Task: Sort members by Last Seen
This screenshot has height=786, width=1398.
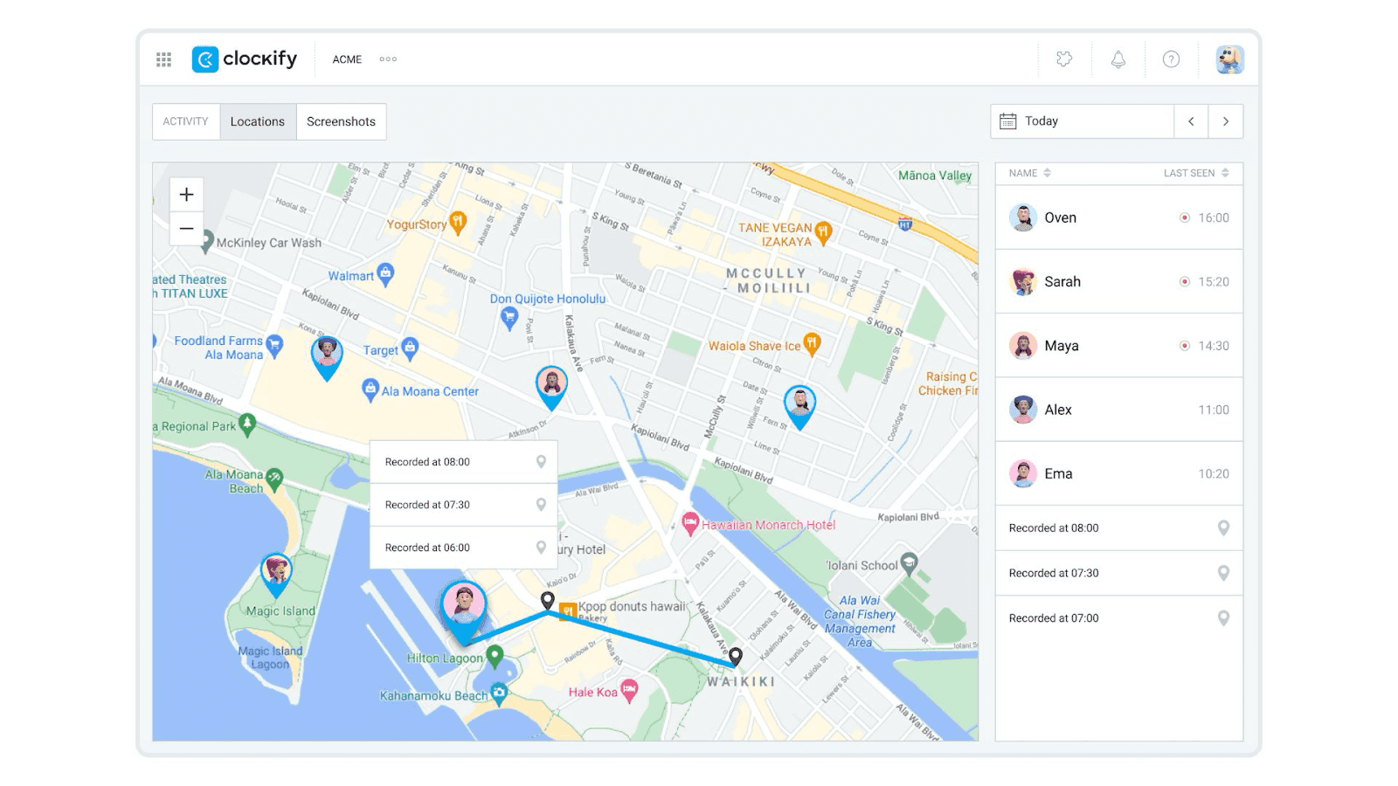Action: coord(1197,173)
